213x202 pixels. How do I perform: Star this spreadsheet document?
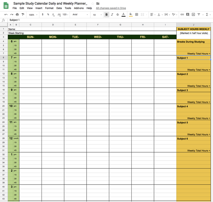point(93,4)
